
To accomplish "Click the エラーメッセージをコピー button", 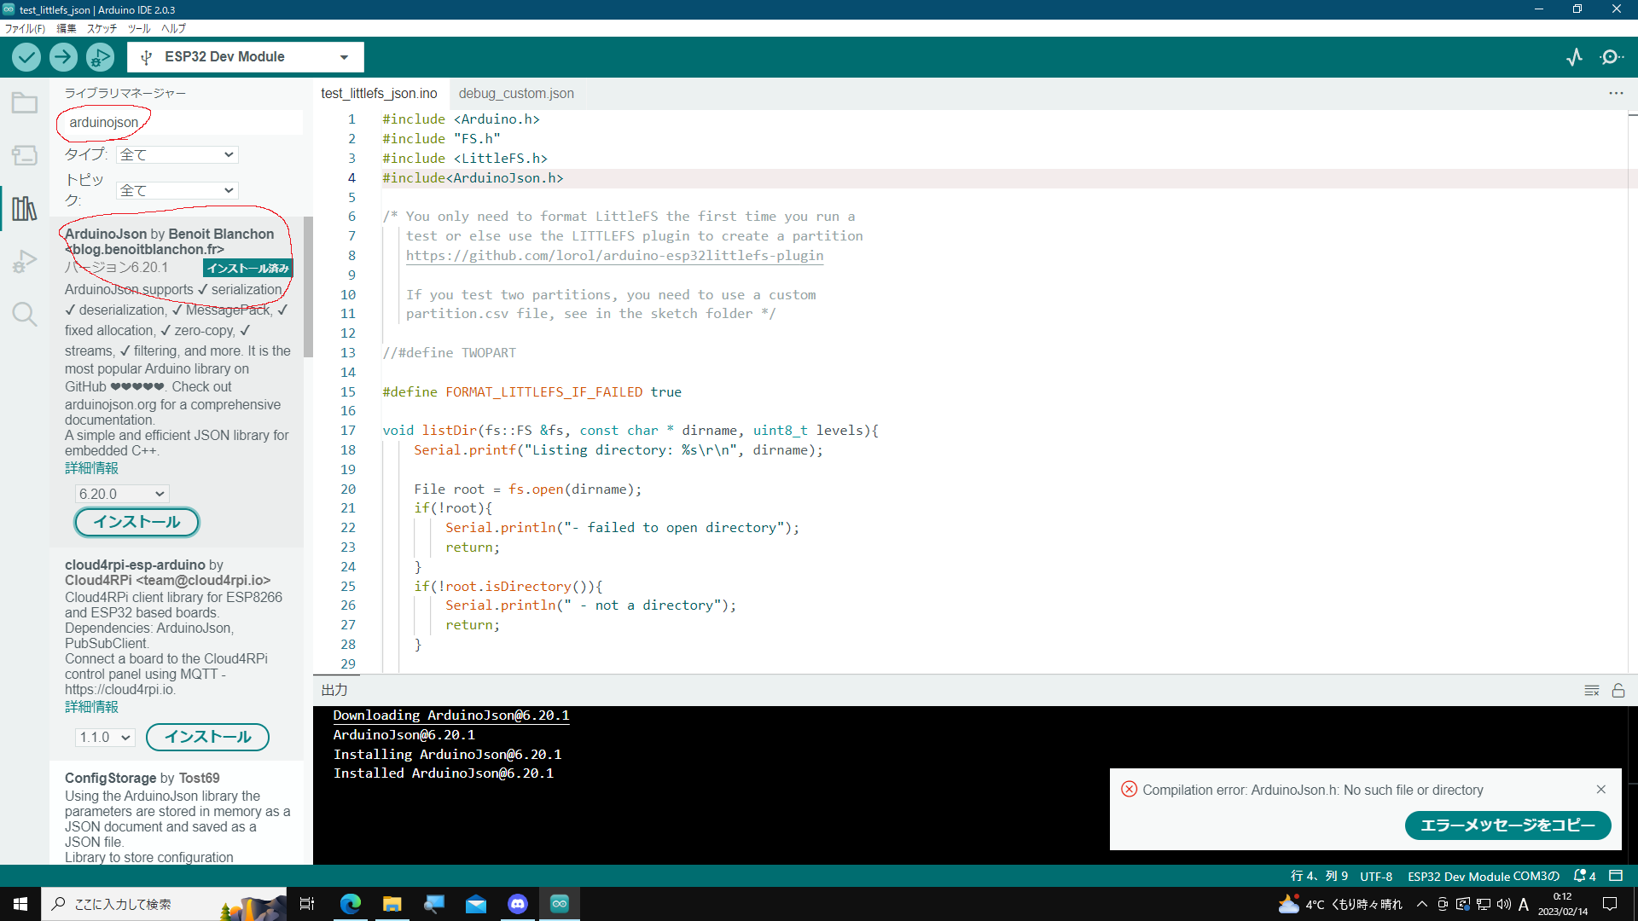I will (1507, 825).
